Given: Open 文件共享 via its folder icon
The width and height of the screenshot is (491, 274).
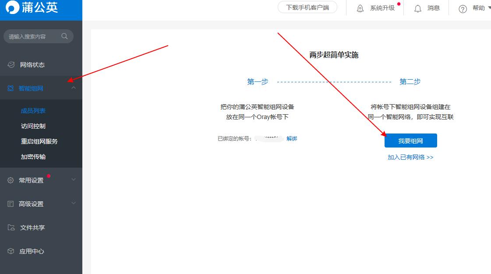Looking at the screenshot, I should [11, 227].
